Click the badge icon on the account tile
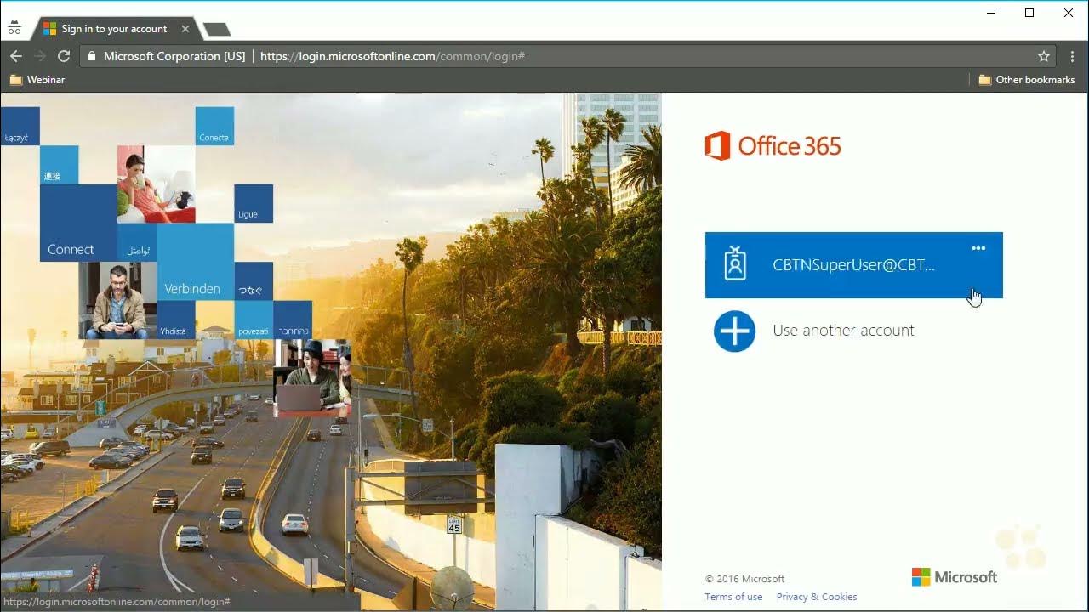This screenshot has height=612, width=1089. (x=735, y=264)
